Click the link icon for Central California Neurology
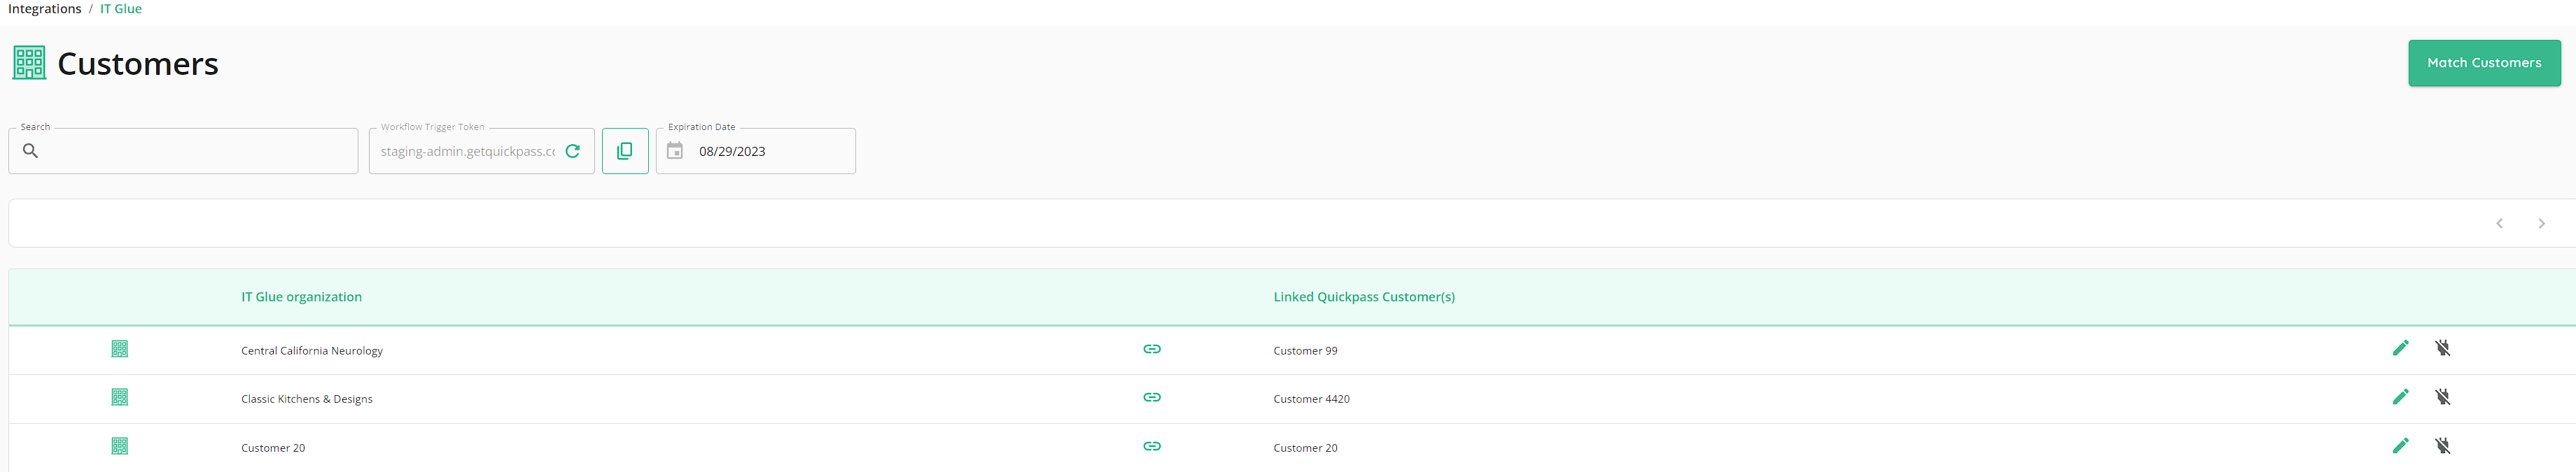2576x472 pixels. point(1152,349)
